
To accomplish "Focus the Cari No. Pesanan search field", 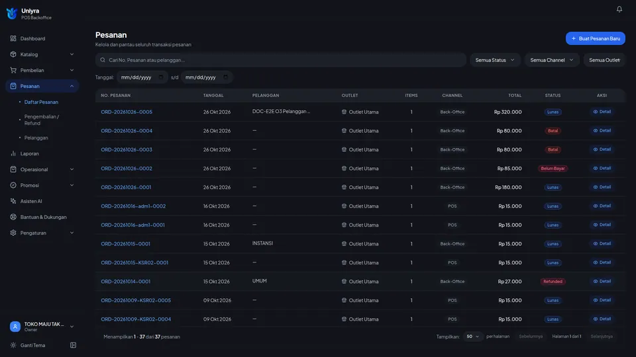I will pyautogui.click(x=281, y=60).
